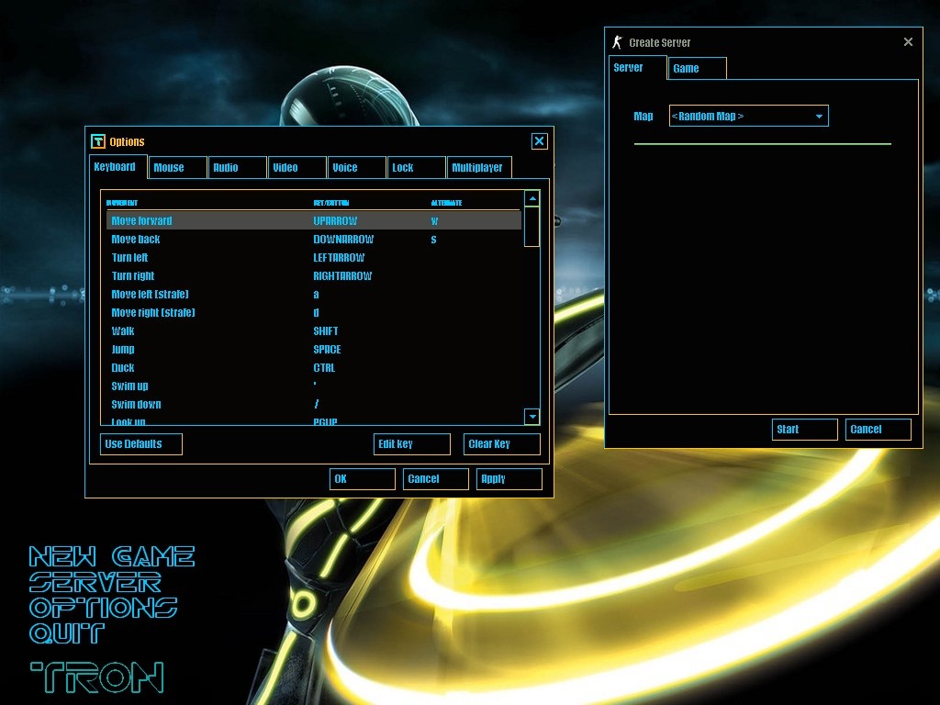Select the Turn left binding row

(x=314, y=258)
